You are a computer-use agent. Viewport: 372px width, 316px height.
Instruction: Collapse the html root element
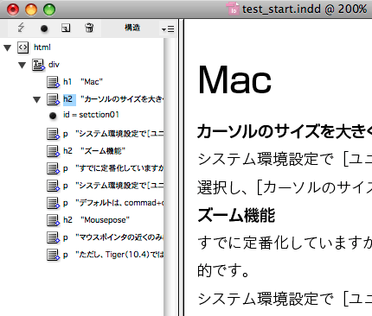point(8,47)
